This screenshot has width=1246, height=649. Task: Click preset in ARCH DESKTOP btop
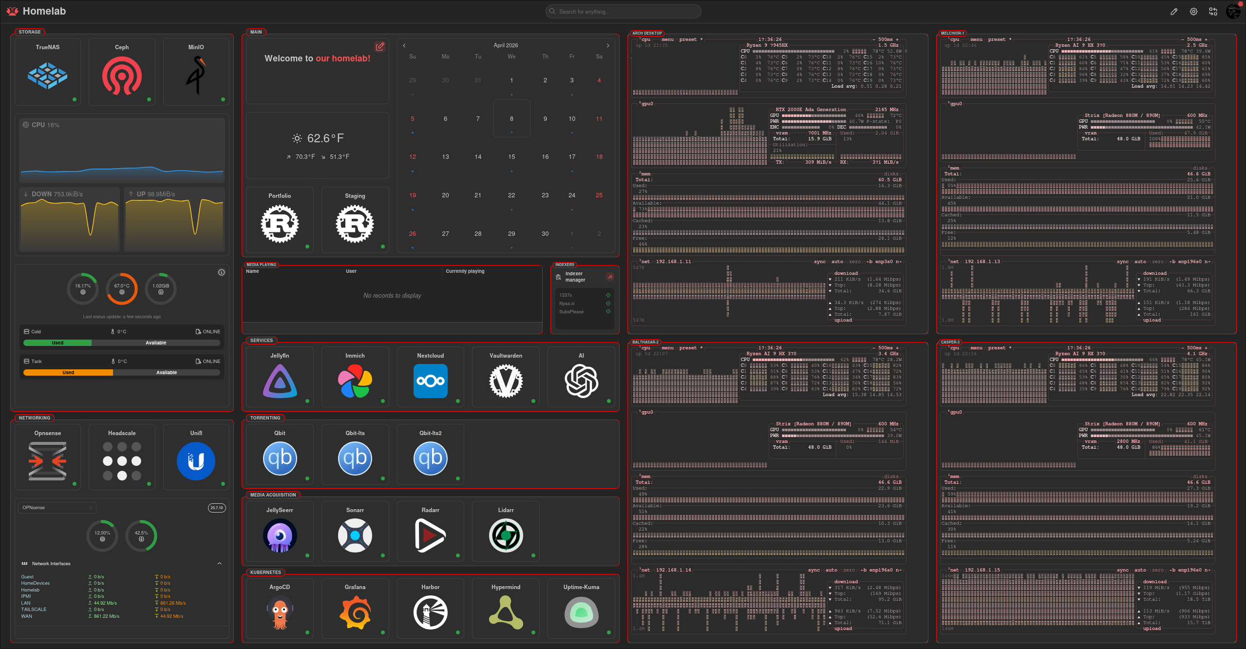tap(688, 39)
